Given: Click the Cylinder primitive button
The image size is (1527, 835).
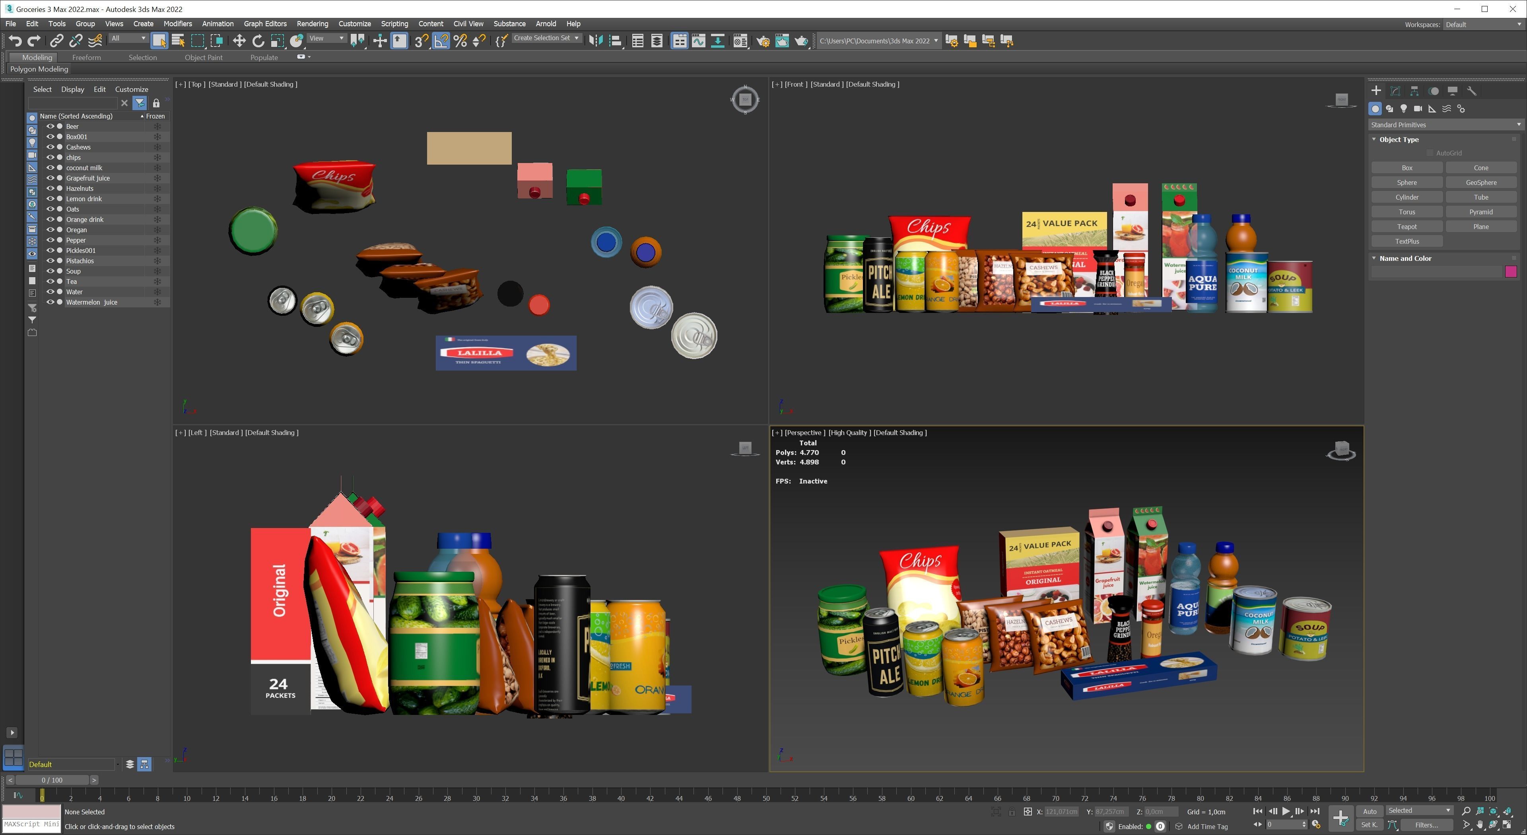Looking at the screenshot, I should click(1407, 197).
